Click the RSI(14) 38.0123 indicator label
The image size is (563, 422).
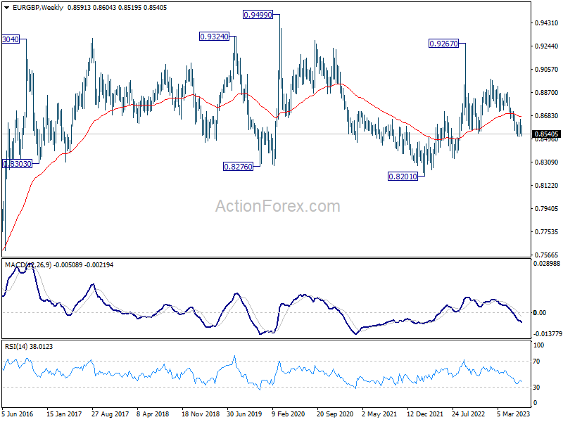(29, 346)
